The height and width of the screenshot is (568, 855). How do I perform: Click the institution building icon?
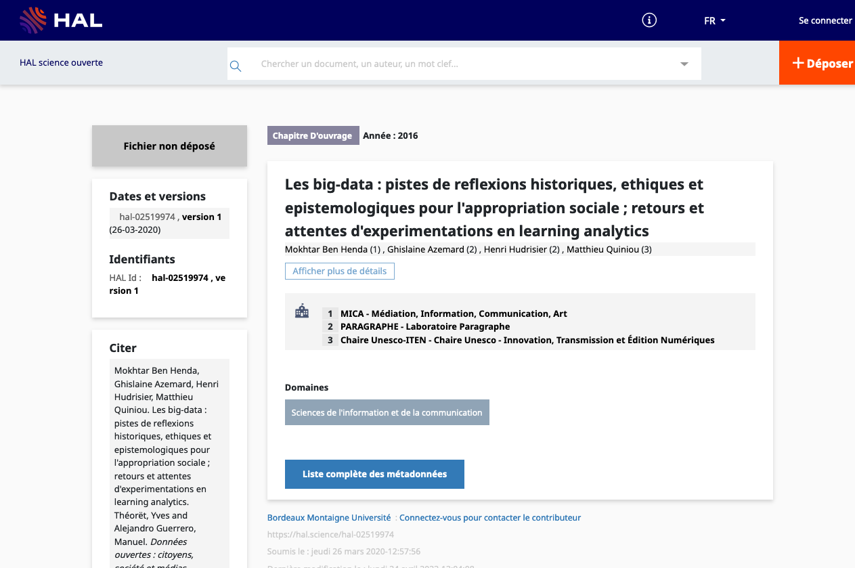pyautogui.click(x=302, y=311)
